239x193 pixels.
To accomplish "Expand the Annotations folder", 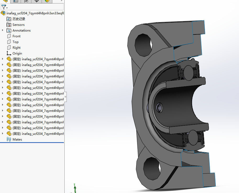I will tap(2, 30).
